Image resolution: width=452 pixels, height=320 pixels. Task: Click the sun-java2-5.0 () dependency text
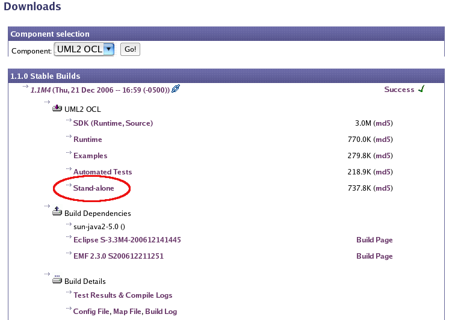point(99,227)
